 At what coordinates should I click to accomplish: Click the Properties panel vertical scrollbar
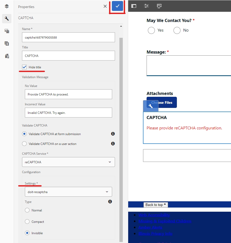pyautogui.click(x=121, y=139)
